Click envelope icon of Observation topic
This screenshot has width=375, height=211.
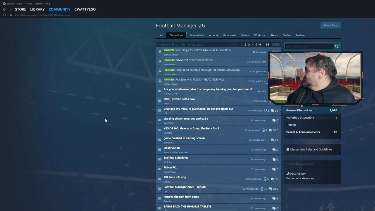[160, 149]
